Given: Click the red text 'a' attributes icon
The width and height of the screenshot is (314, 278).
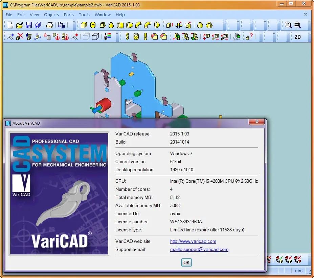Looking at the screenshot, I should 47,36.
